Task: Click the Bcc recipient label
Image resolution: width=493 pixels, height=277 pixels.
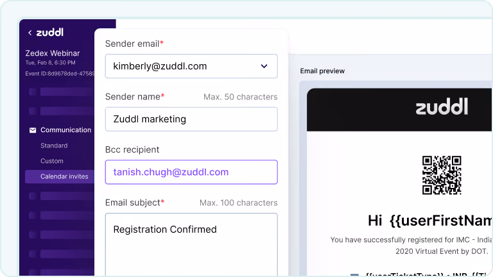Action: coord(132,150)
